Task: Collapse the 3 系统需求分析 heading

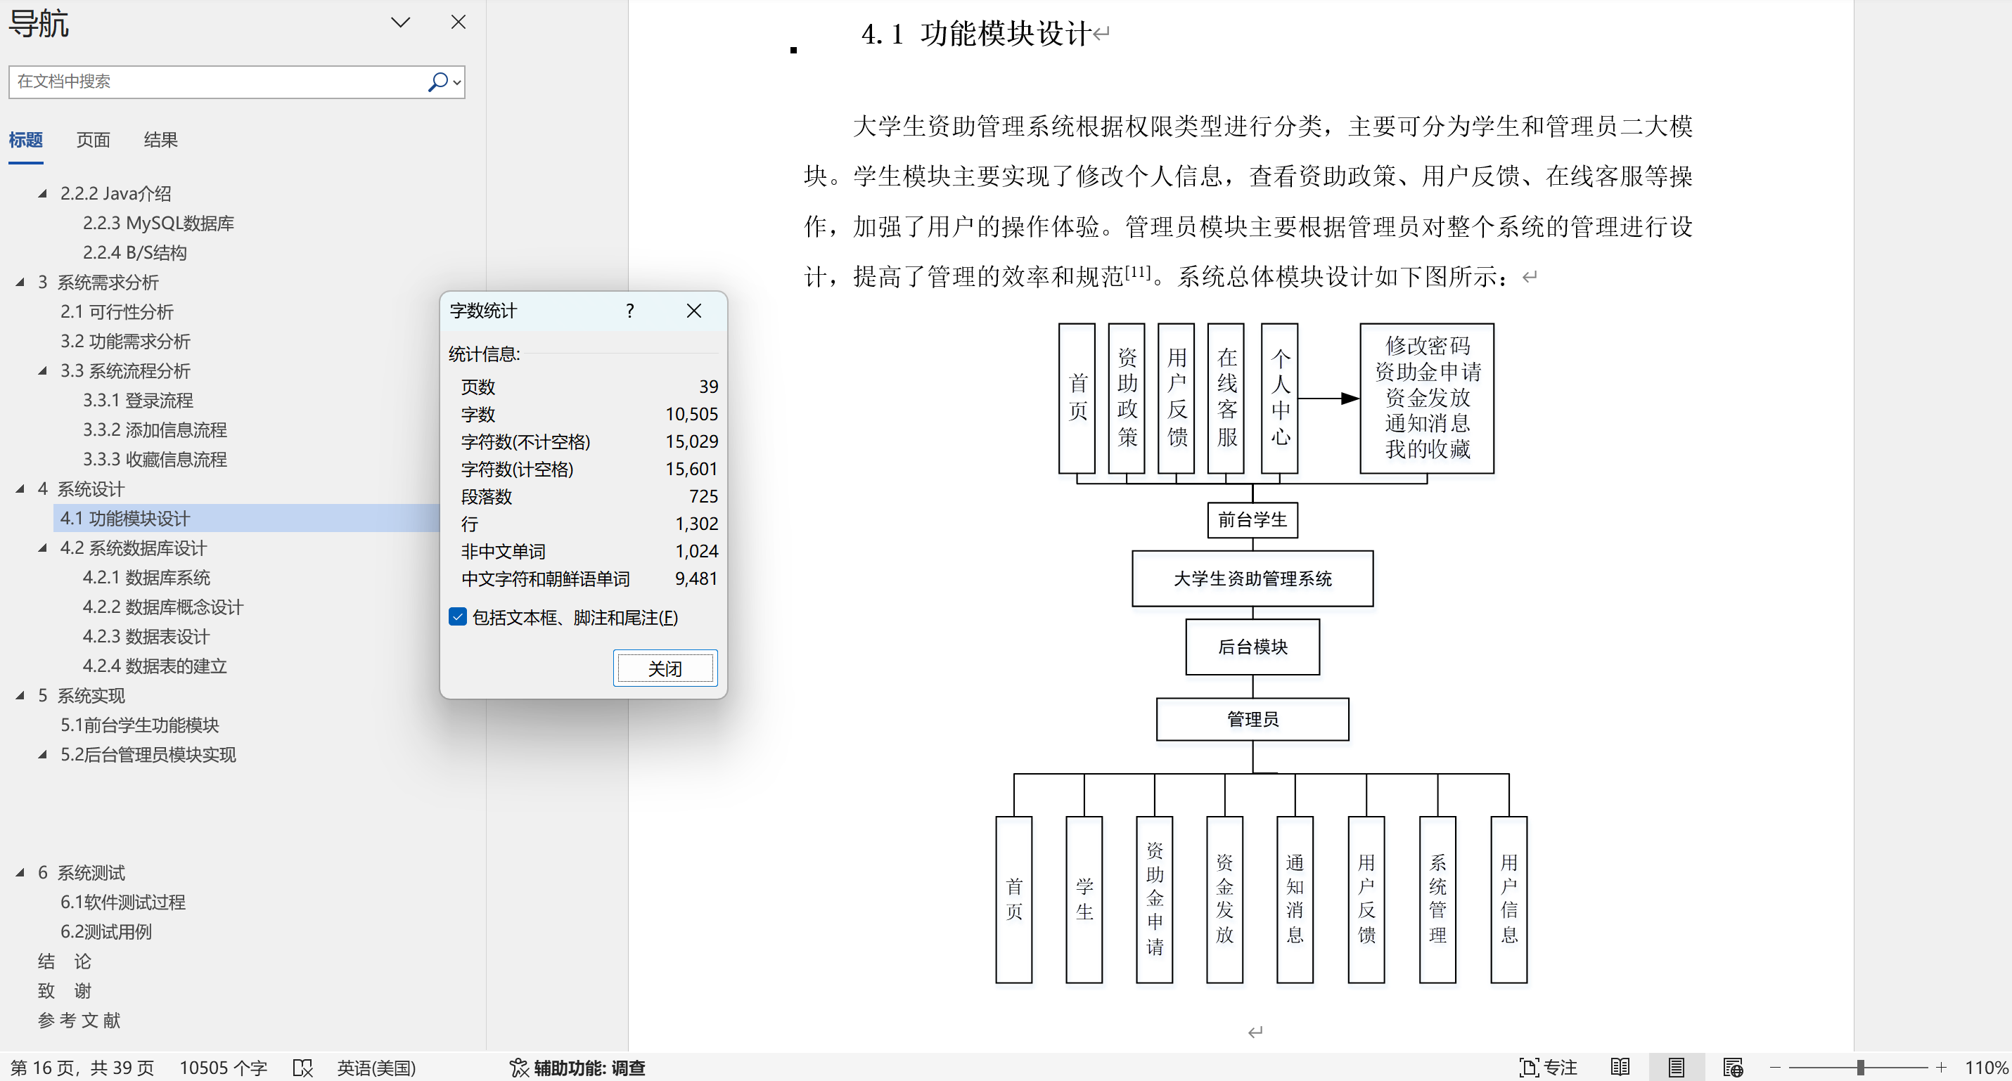Action: [20, 282]
